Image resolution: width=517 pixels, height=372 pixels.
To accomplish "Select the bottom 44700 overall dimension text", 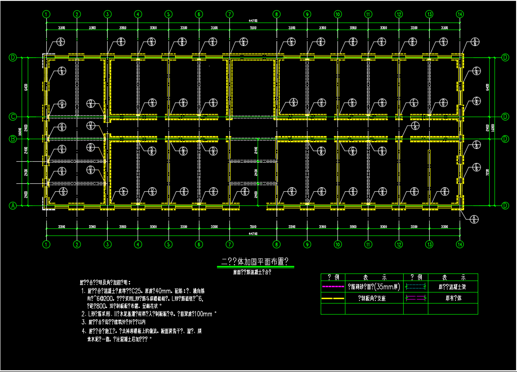I will (x=253, y=233).
